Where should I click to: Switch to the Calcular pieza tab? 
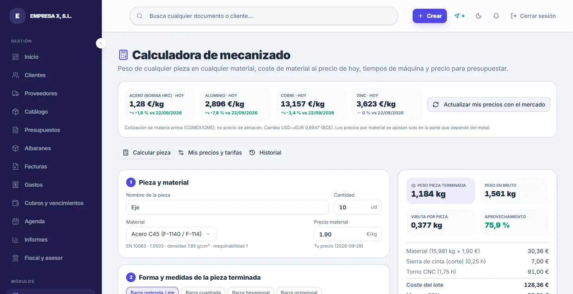(147, 153)
